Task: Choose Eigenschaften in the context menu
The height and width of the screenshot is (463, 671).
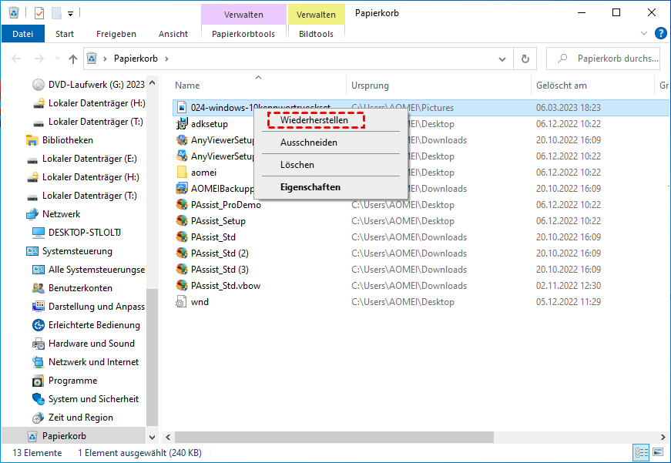Action: pos(310,187)
